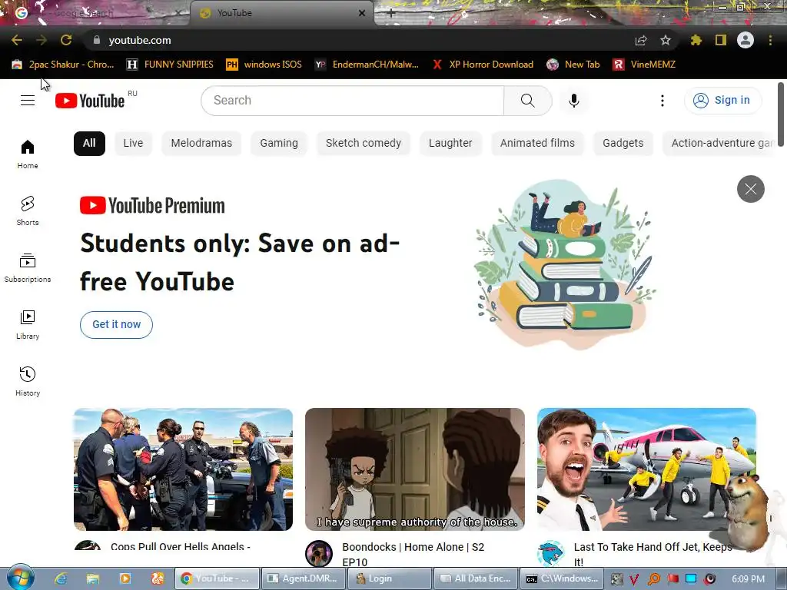Screen dimensions: 787x590
Task: Open History in the sidebar
Action: [x=28, y=381]
